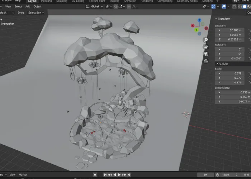Play animation in reverse
Screen dimensions: 251x179
(115, 175)
